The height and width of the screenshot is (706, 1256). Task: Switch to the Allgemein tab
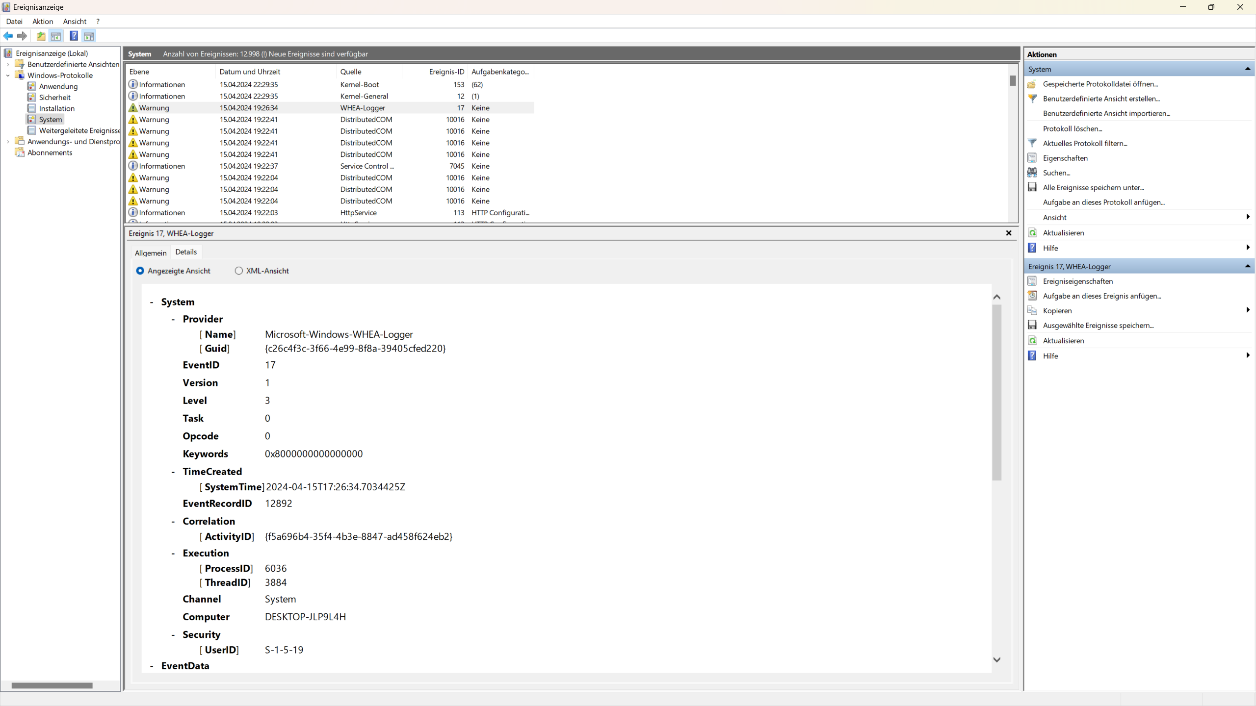click(x=151, y=253)
